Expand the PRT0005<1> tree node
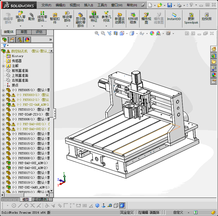Screen dimensions: 218x216 coord(3,90)
